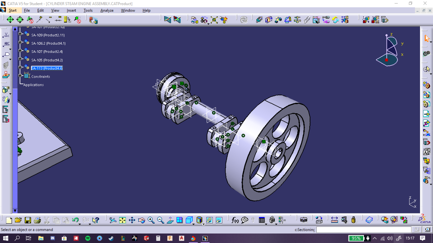Screen dimensions: 433x243
Task: Click the Undo arrow icon
Action: point(75,220)
